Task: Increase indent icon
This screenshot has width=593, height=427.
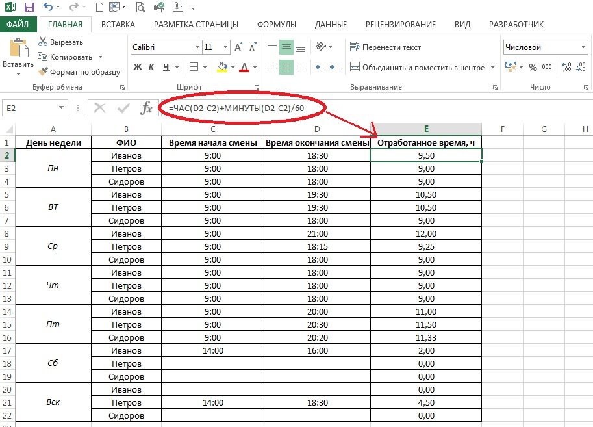Action: tap(335, 67)
